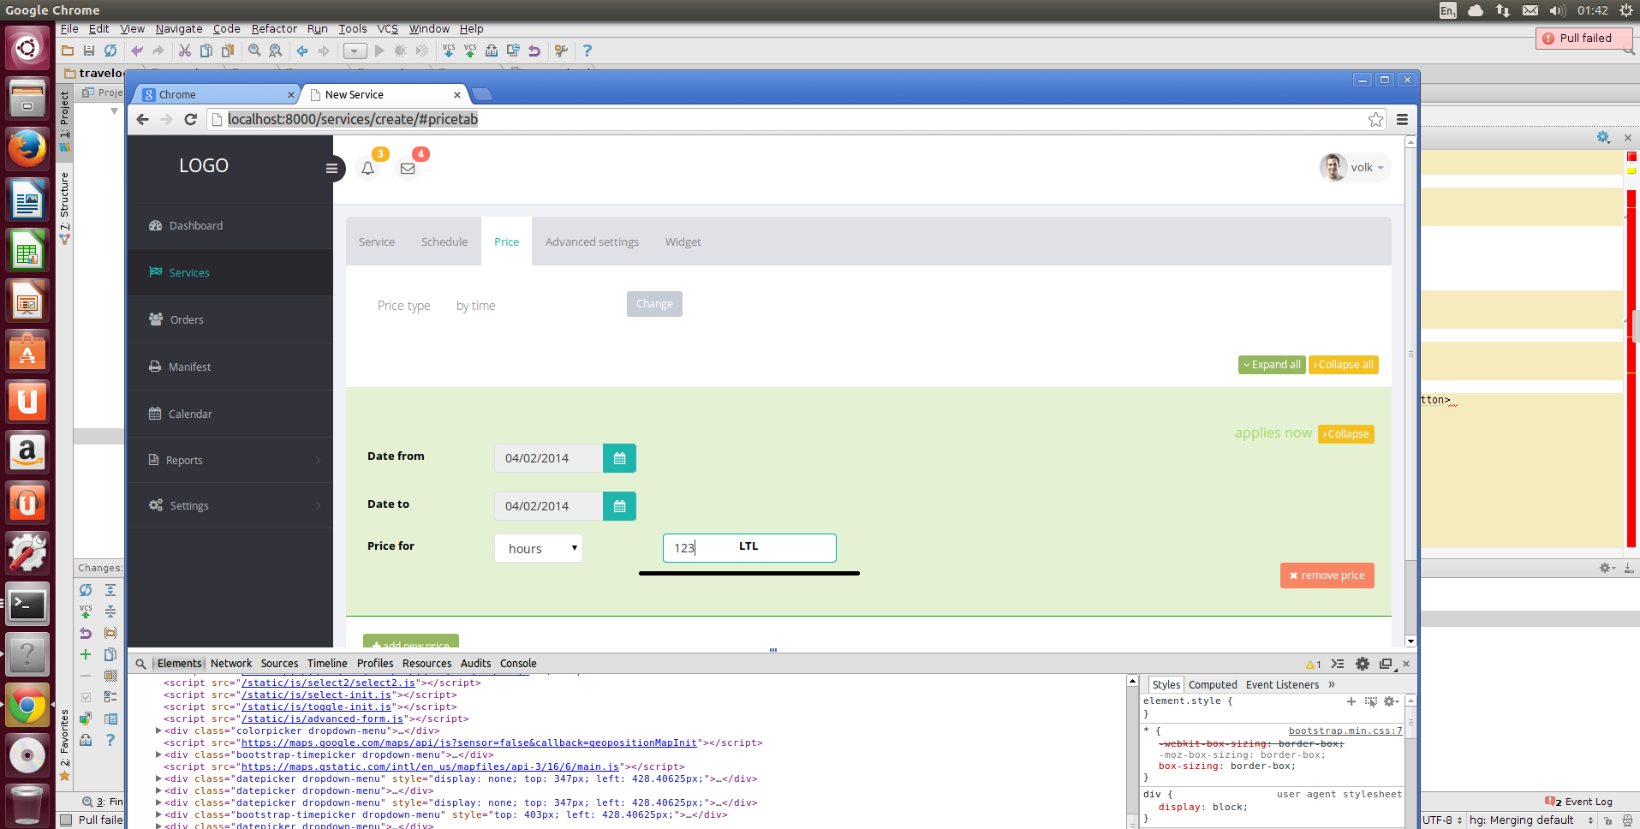The height and width of the screenshot is (829, 1640).
Task: Open DevTools settings gear
Action: point(1363,664)
